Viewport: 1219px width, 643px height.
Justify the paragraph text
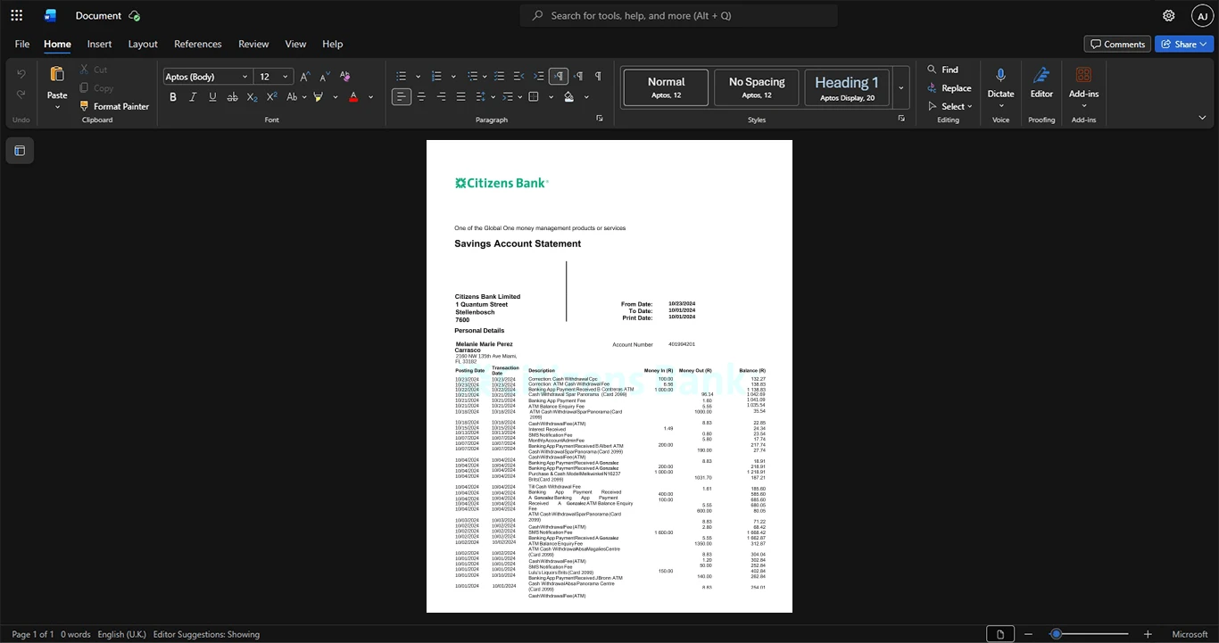(x=460, y=96)
